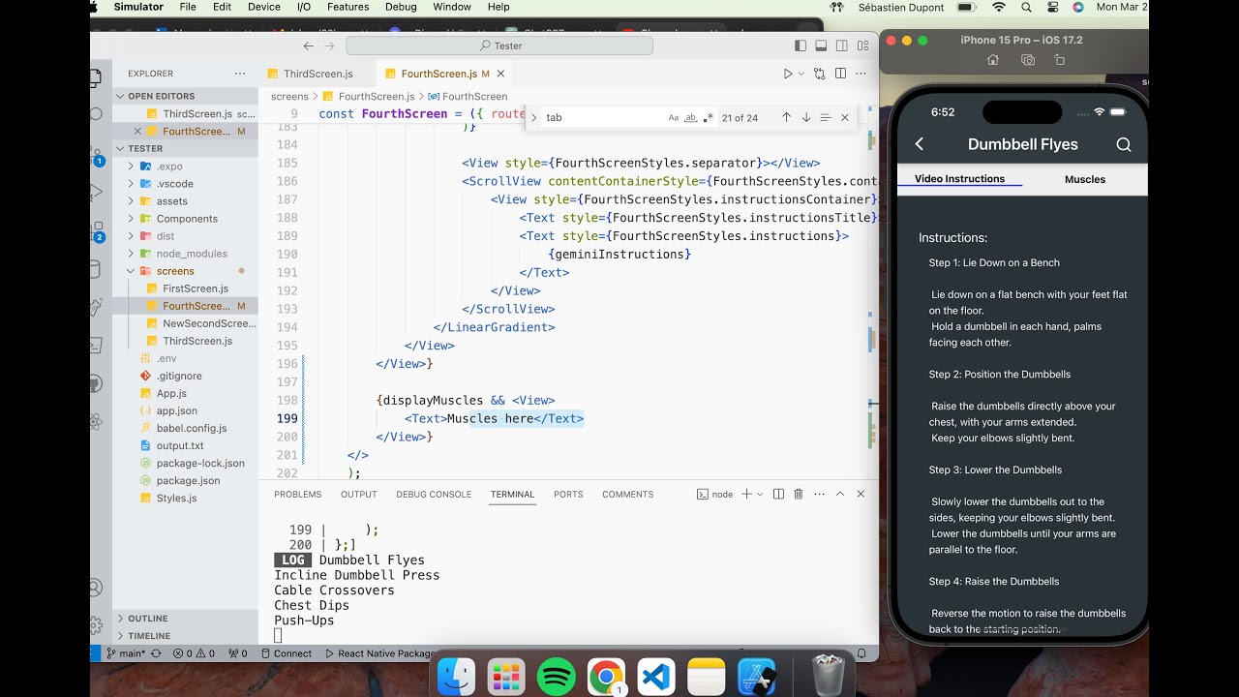Open package.json in the explorer
1239x697 pixels.
point(186,480)
